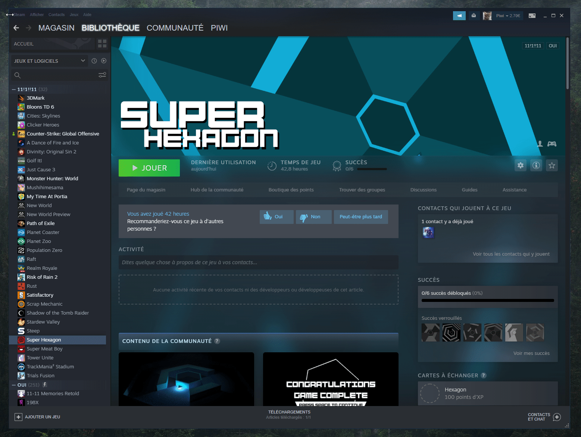581x437 pixels.
Task: Launch game with JOUER button
Action: click(149, 168)
